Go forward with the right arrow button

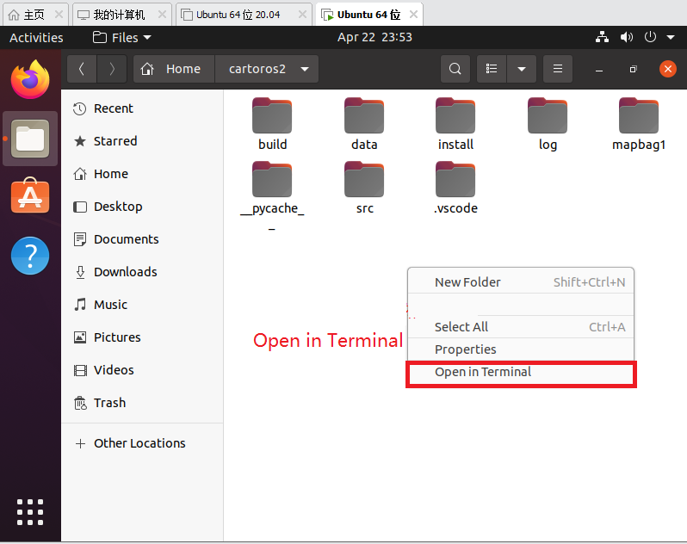(112, 69)
